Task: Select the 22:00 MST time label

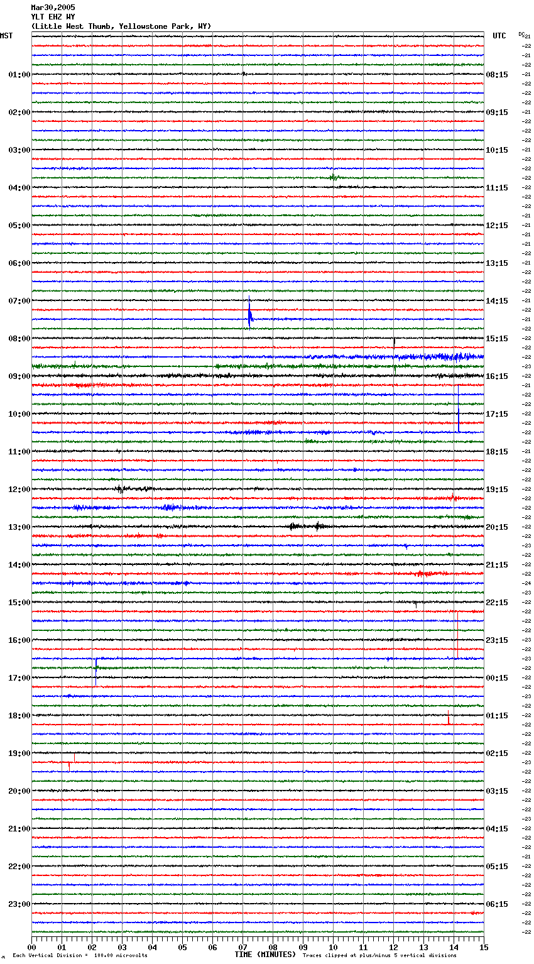Action: click(19, 867)
